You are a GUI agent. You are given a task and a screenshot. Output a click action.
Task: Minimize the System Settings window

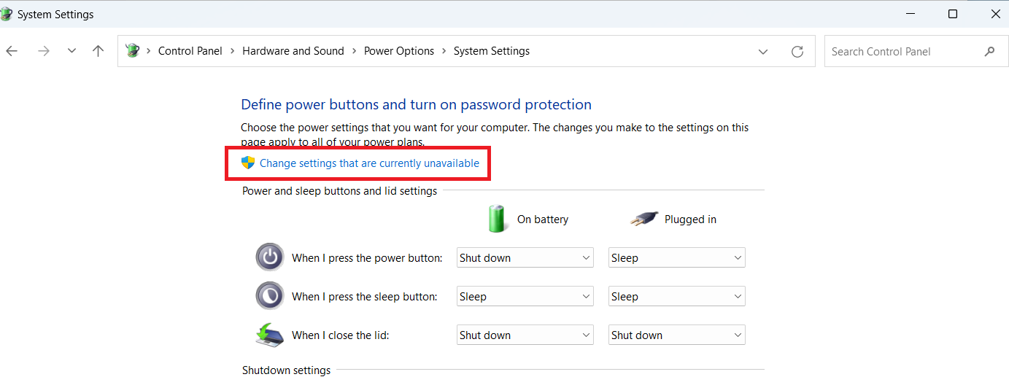click(910, 14)
